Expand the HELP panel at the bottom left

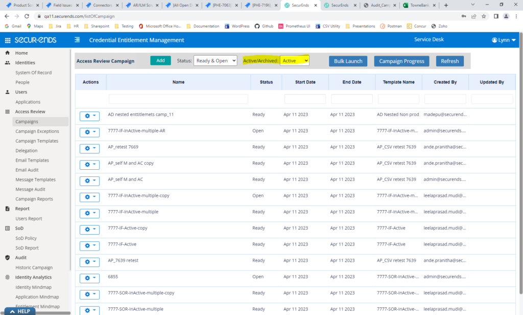click(x=19, y=311)
